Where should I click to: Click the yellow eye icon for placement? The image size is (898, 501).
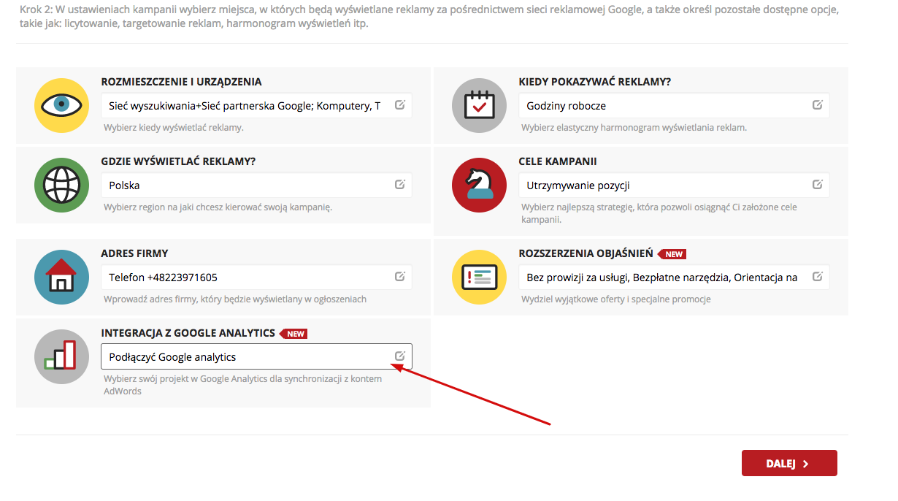[61, 105]
